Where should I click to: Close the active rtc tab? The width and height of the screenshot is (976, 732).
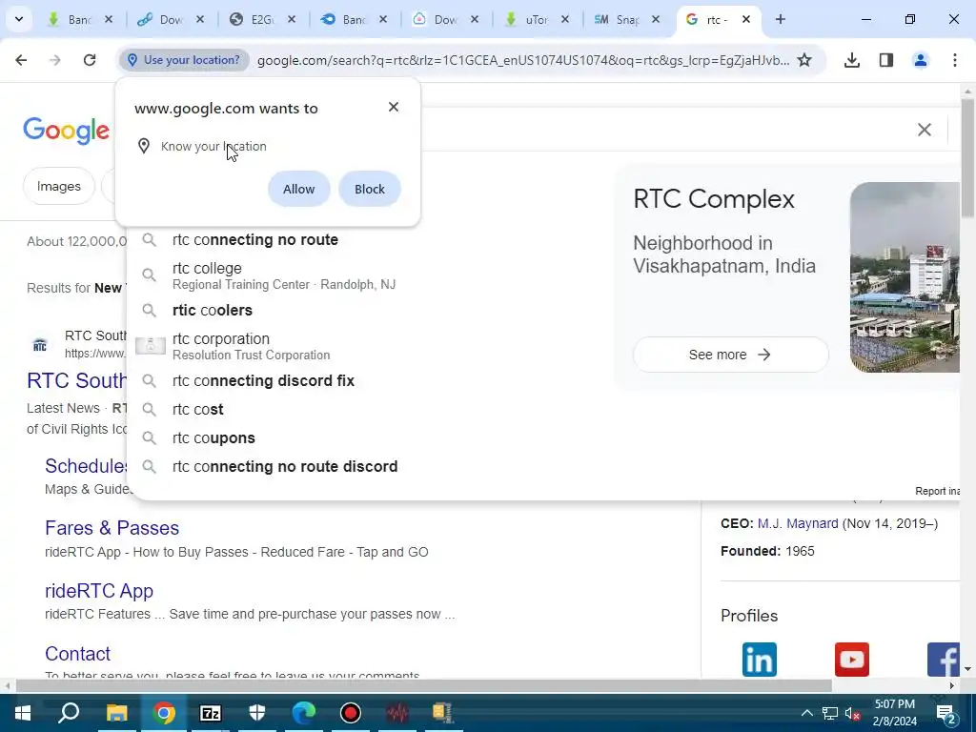point(745,19)
